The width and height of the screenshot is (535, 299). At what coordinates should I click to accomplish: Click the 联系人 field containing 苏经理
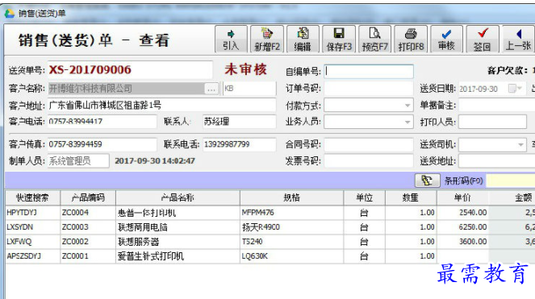click(x=239, y=122)
